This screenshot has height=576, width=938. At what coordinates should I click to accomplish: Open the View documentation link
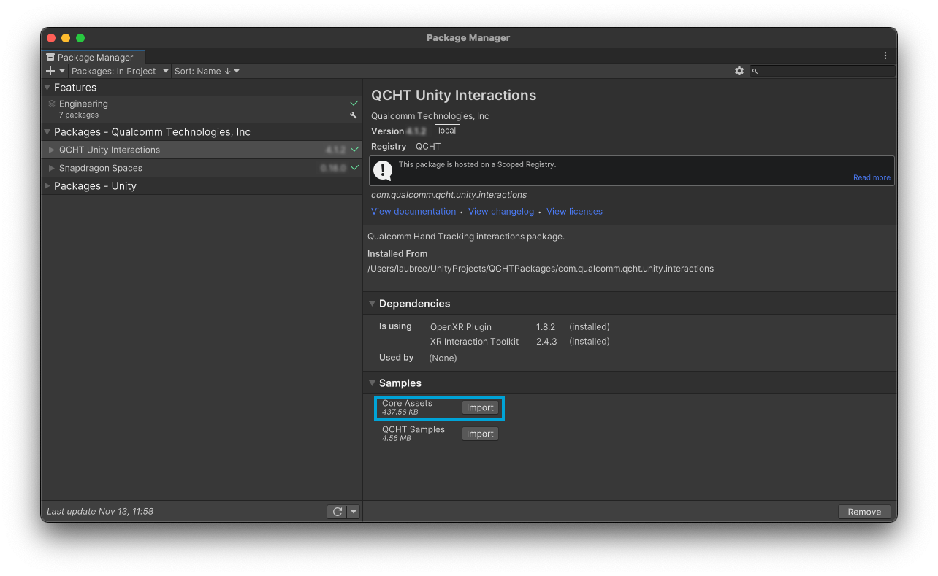pyautogui.click(x=413, y=212)
